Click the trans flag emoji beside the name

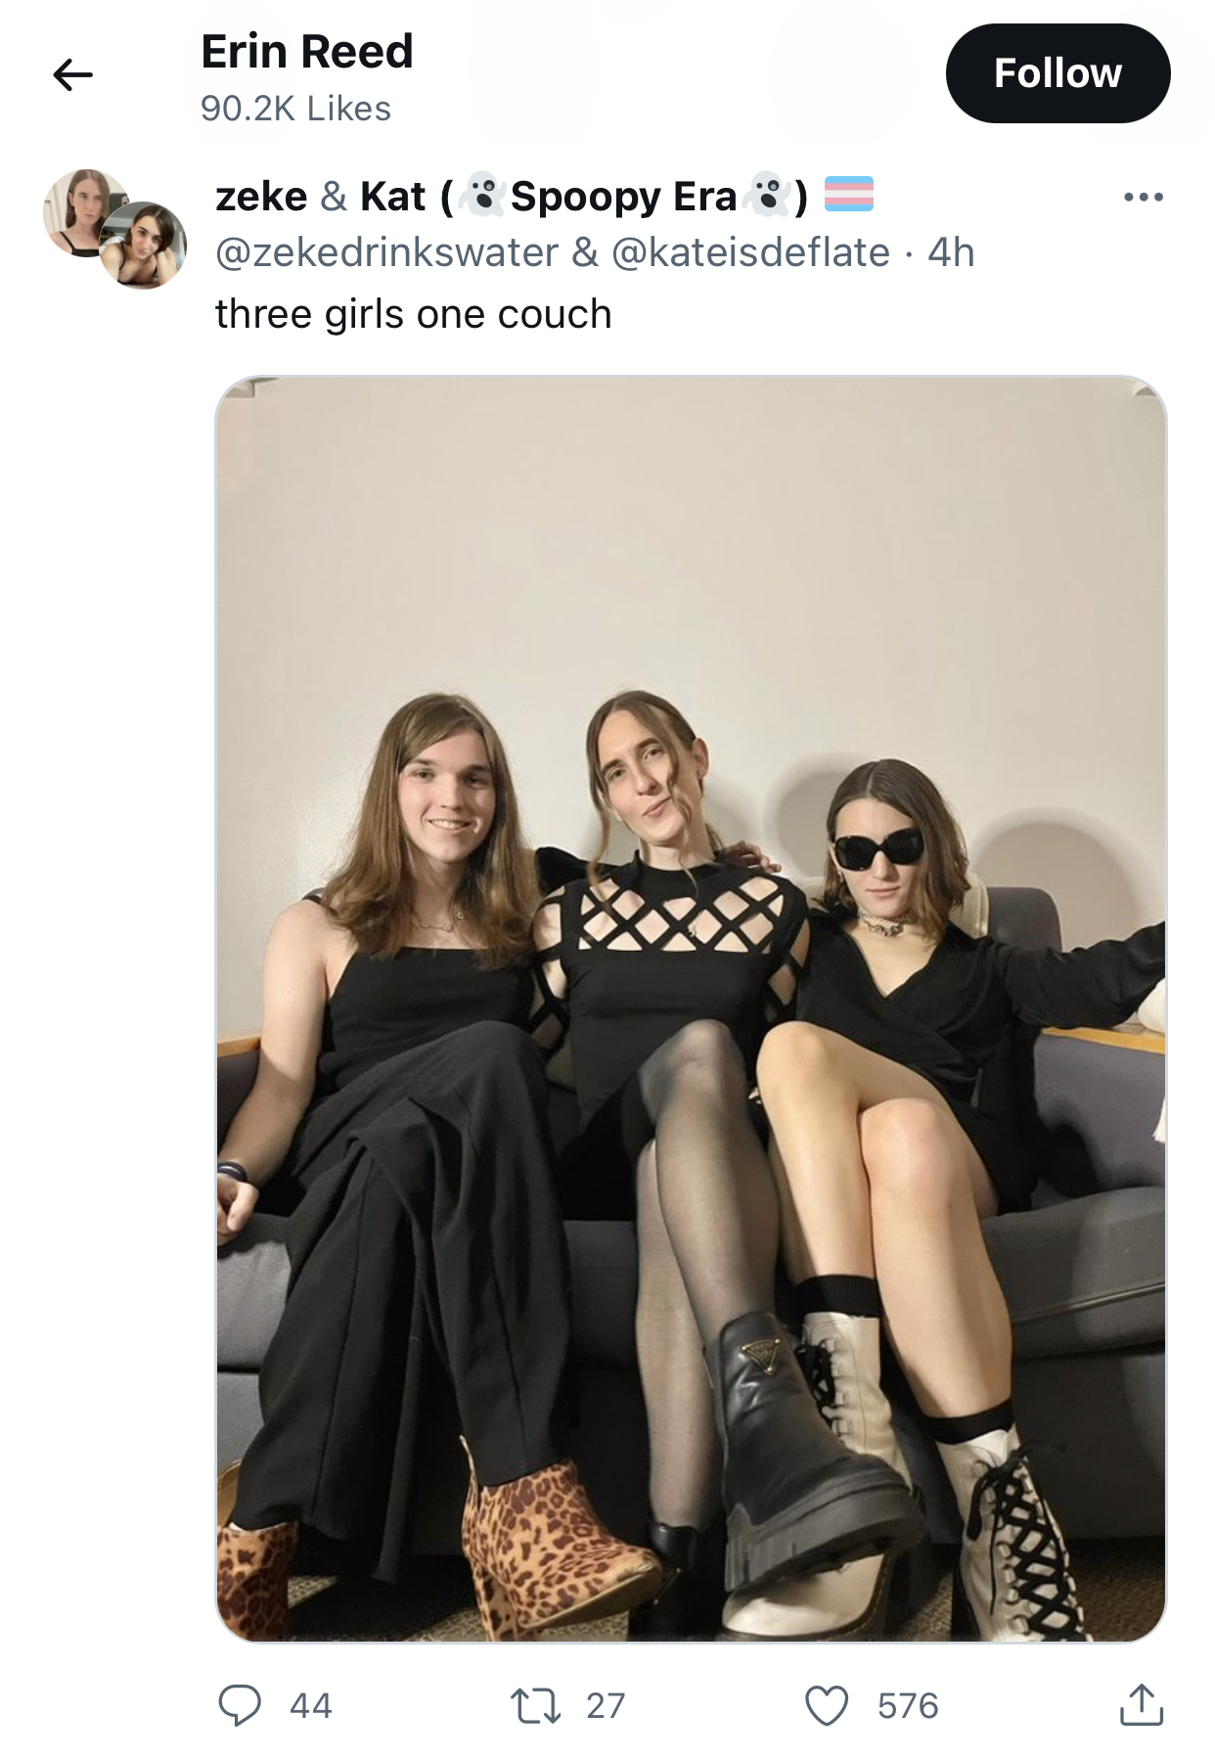[849, 195]
